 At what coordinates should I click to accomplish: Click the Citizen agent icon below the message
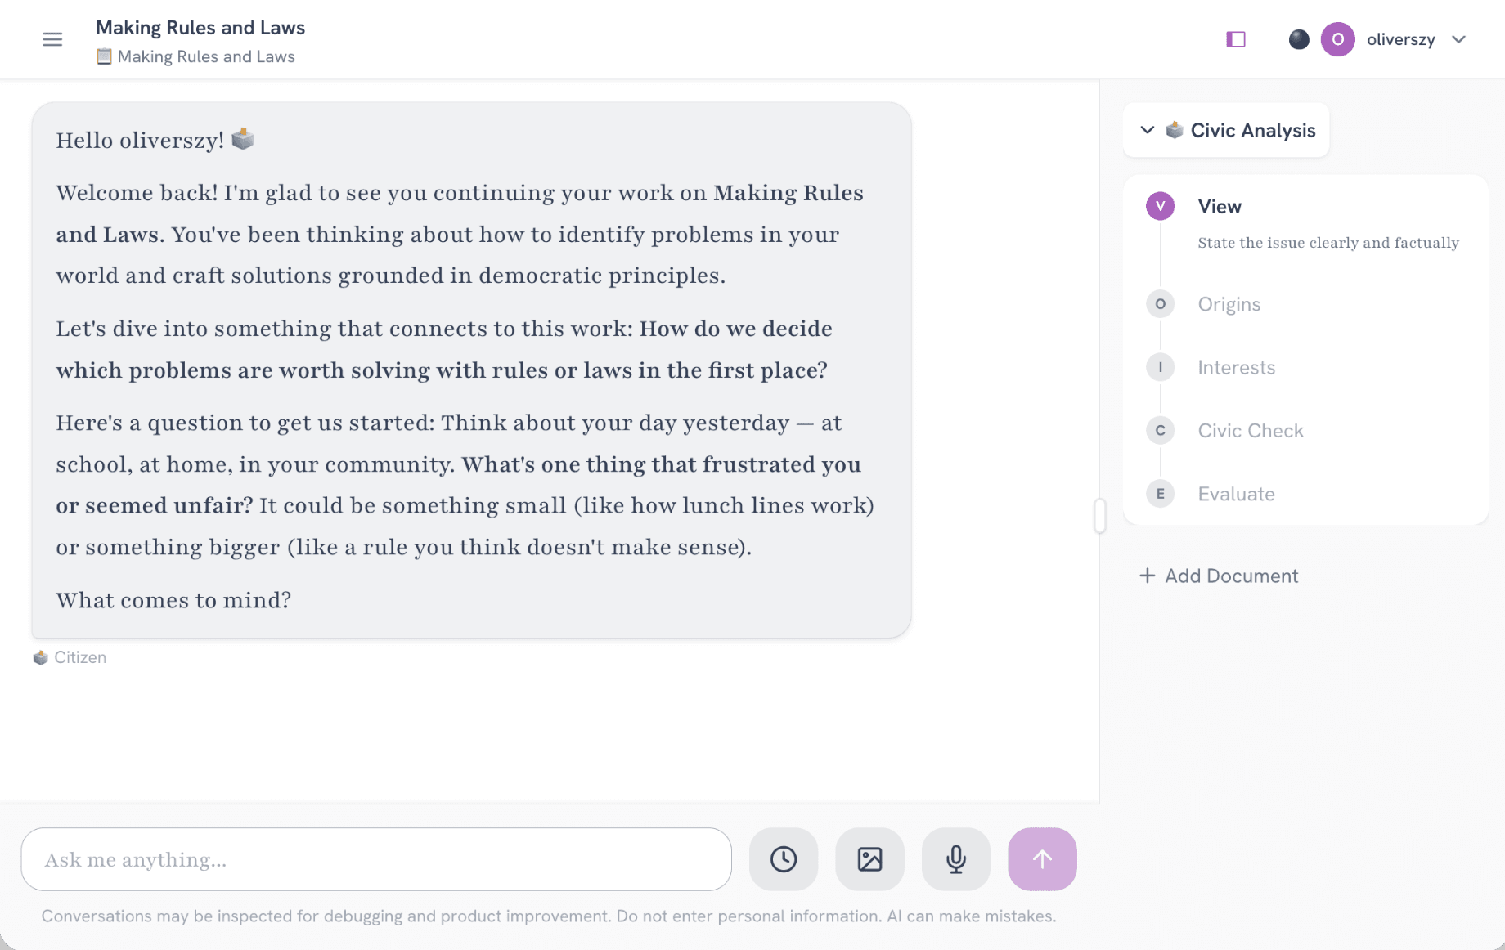pos(39,657)
